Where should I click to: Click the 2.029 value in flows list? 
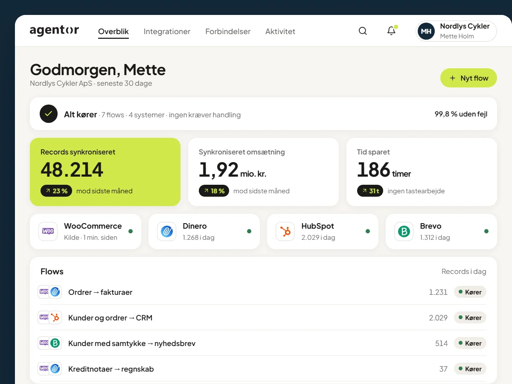point(438,318)
